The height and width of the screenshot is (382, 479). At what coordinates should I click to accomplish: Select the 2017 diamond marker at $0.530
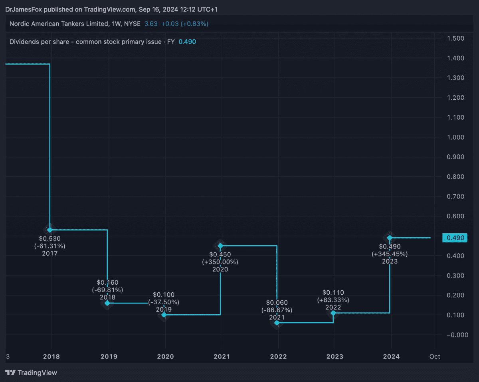[49, 230]
